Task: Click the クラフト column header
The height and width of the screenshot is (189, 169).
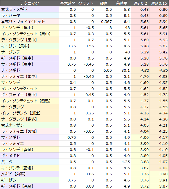Action: coord(86,3)
